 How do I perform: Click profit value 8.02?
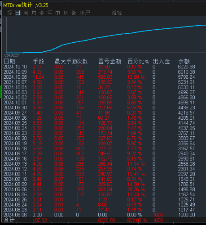coord(103,205)
